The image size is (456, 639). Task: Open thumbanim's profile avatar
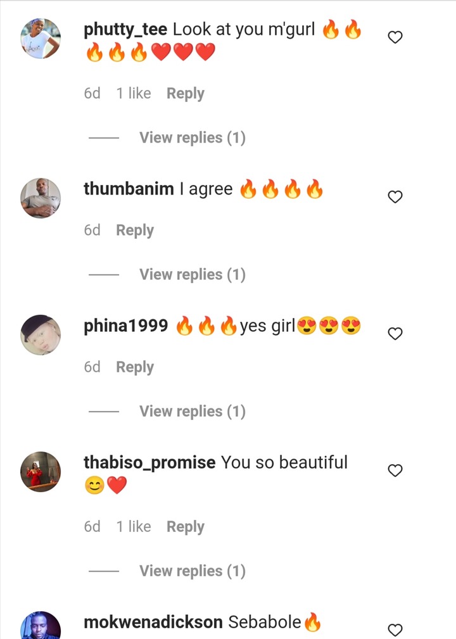click(41, 198)
